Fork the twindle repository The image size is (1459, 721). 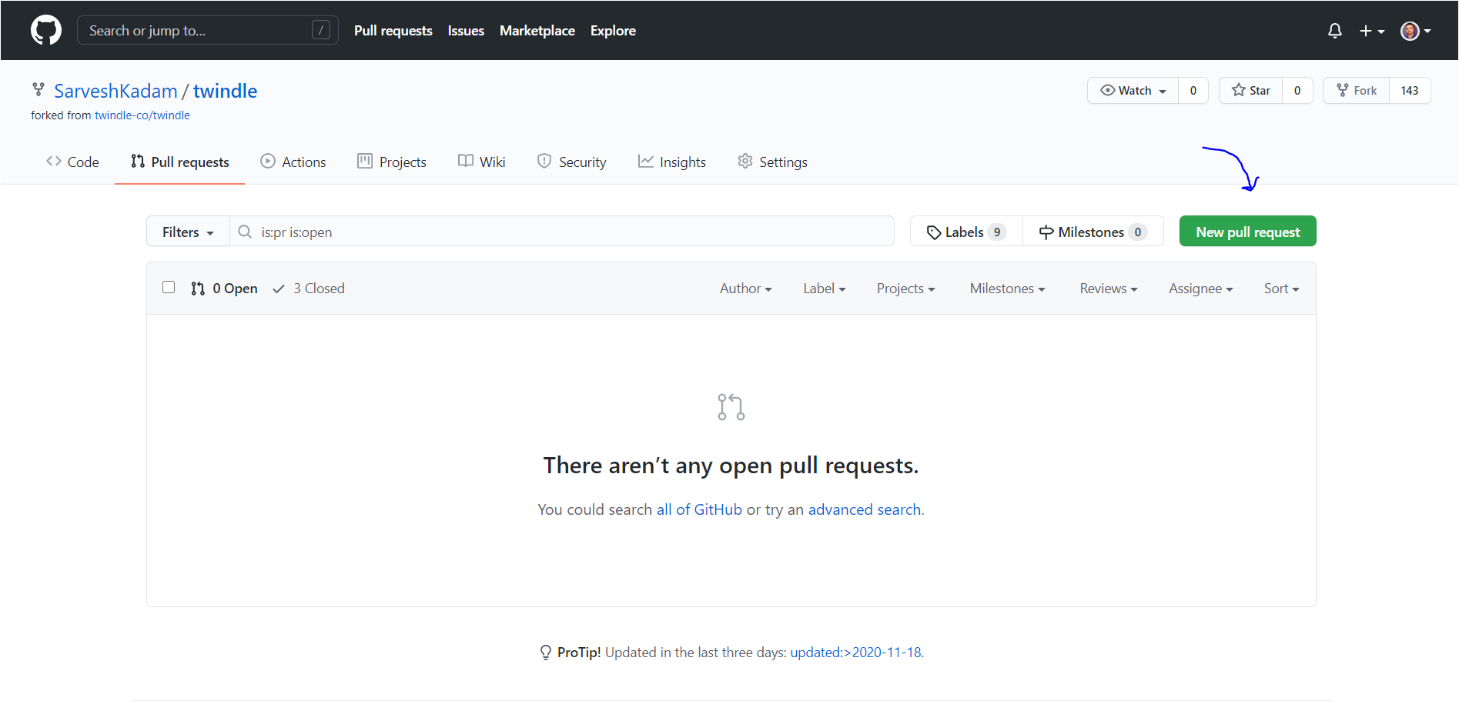point(1357,91)
